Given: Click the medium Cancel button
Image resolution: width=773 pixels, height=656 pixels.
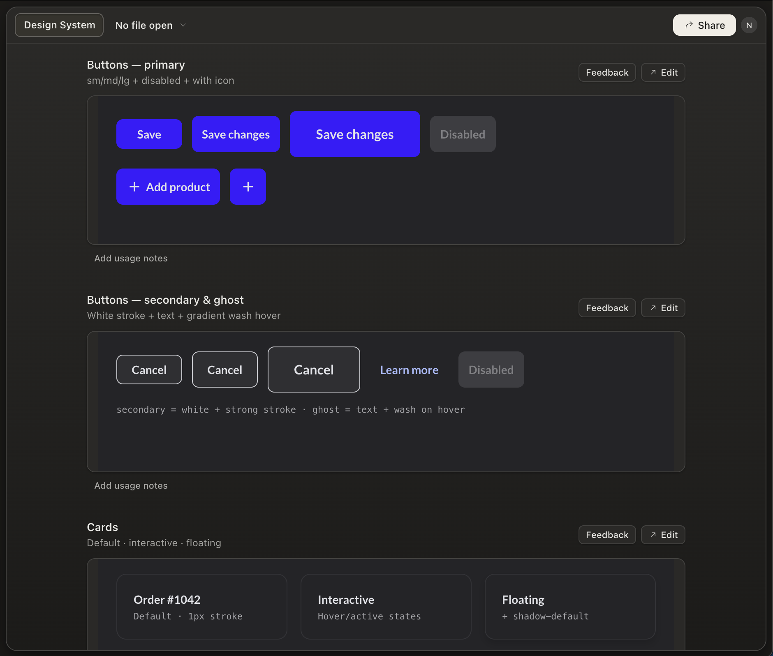Looking at the screenshot, I should click(x=225, y=370).
